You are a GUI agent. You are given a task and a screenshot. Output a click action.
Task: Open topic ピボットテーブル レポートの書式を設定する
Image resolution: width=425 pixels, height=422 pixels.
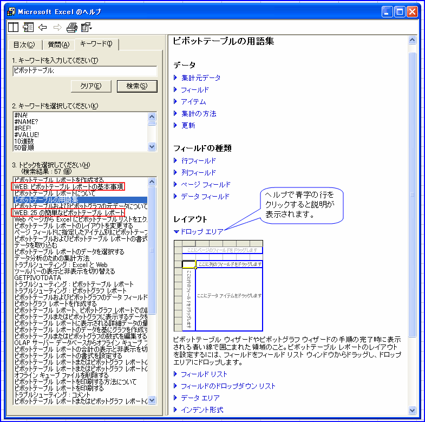pyautogui.click(x=68, y=356)
